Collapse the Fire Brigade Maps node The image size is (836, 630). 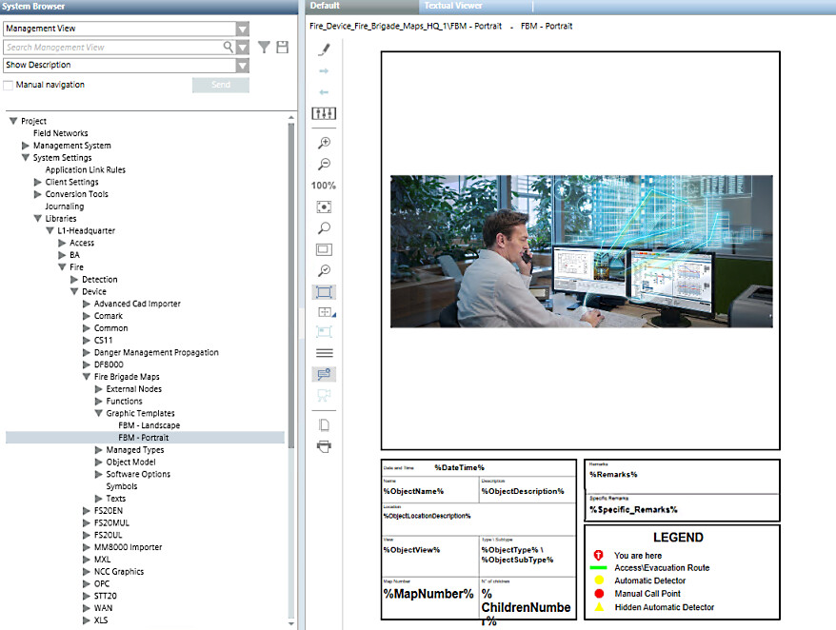coord(86,377)
